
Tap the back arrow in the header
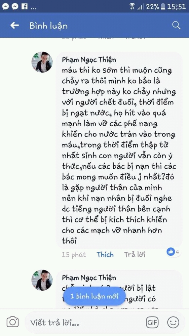pos(14,26)
